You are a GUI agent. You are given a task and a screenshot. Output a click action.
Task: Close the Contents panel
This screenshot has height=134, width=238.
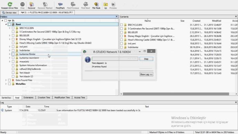tap(236, 17)
